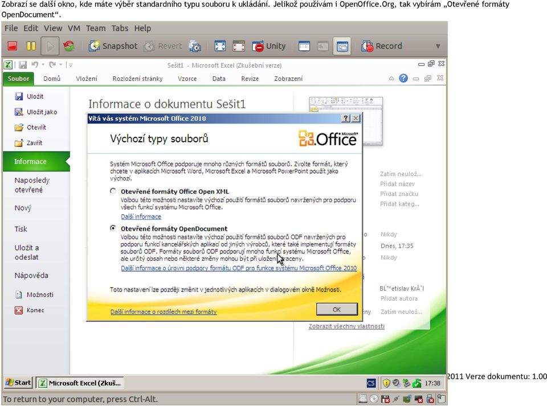Open the VM menu
This screenshot has height=406, width=547.
click(74, 28)
